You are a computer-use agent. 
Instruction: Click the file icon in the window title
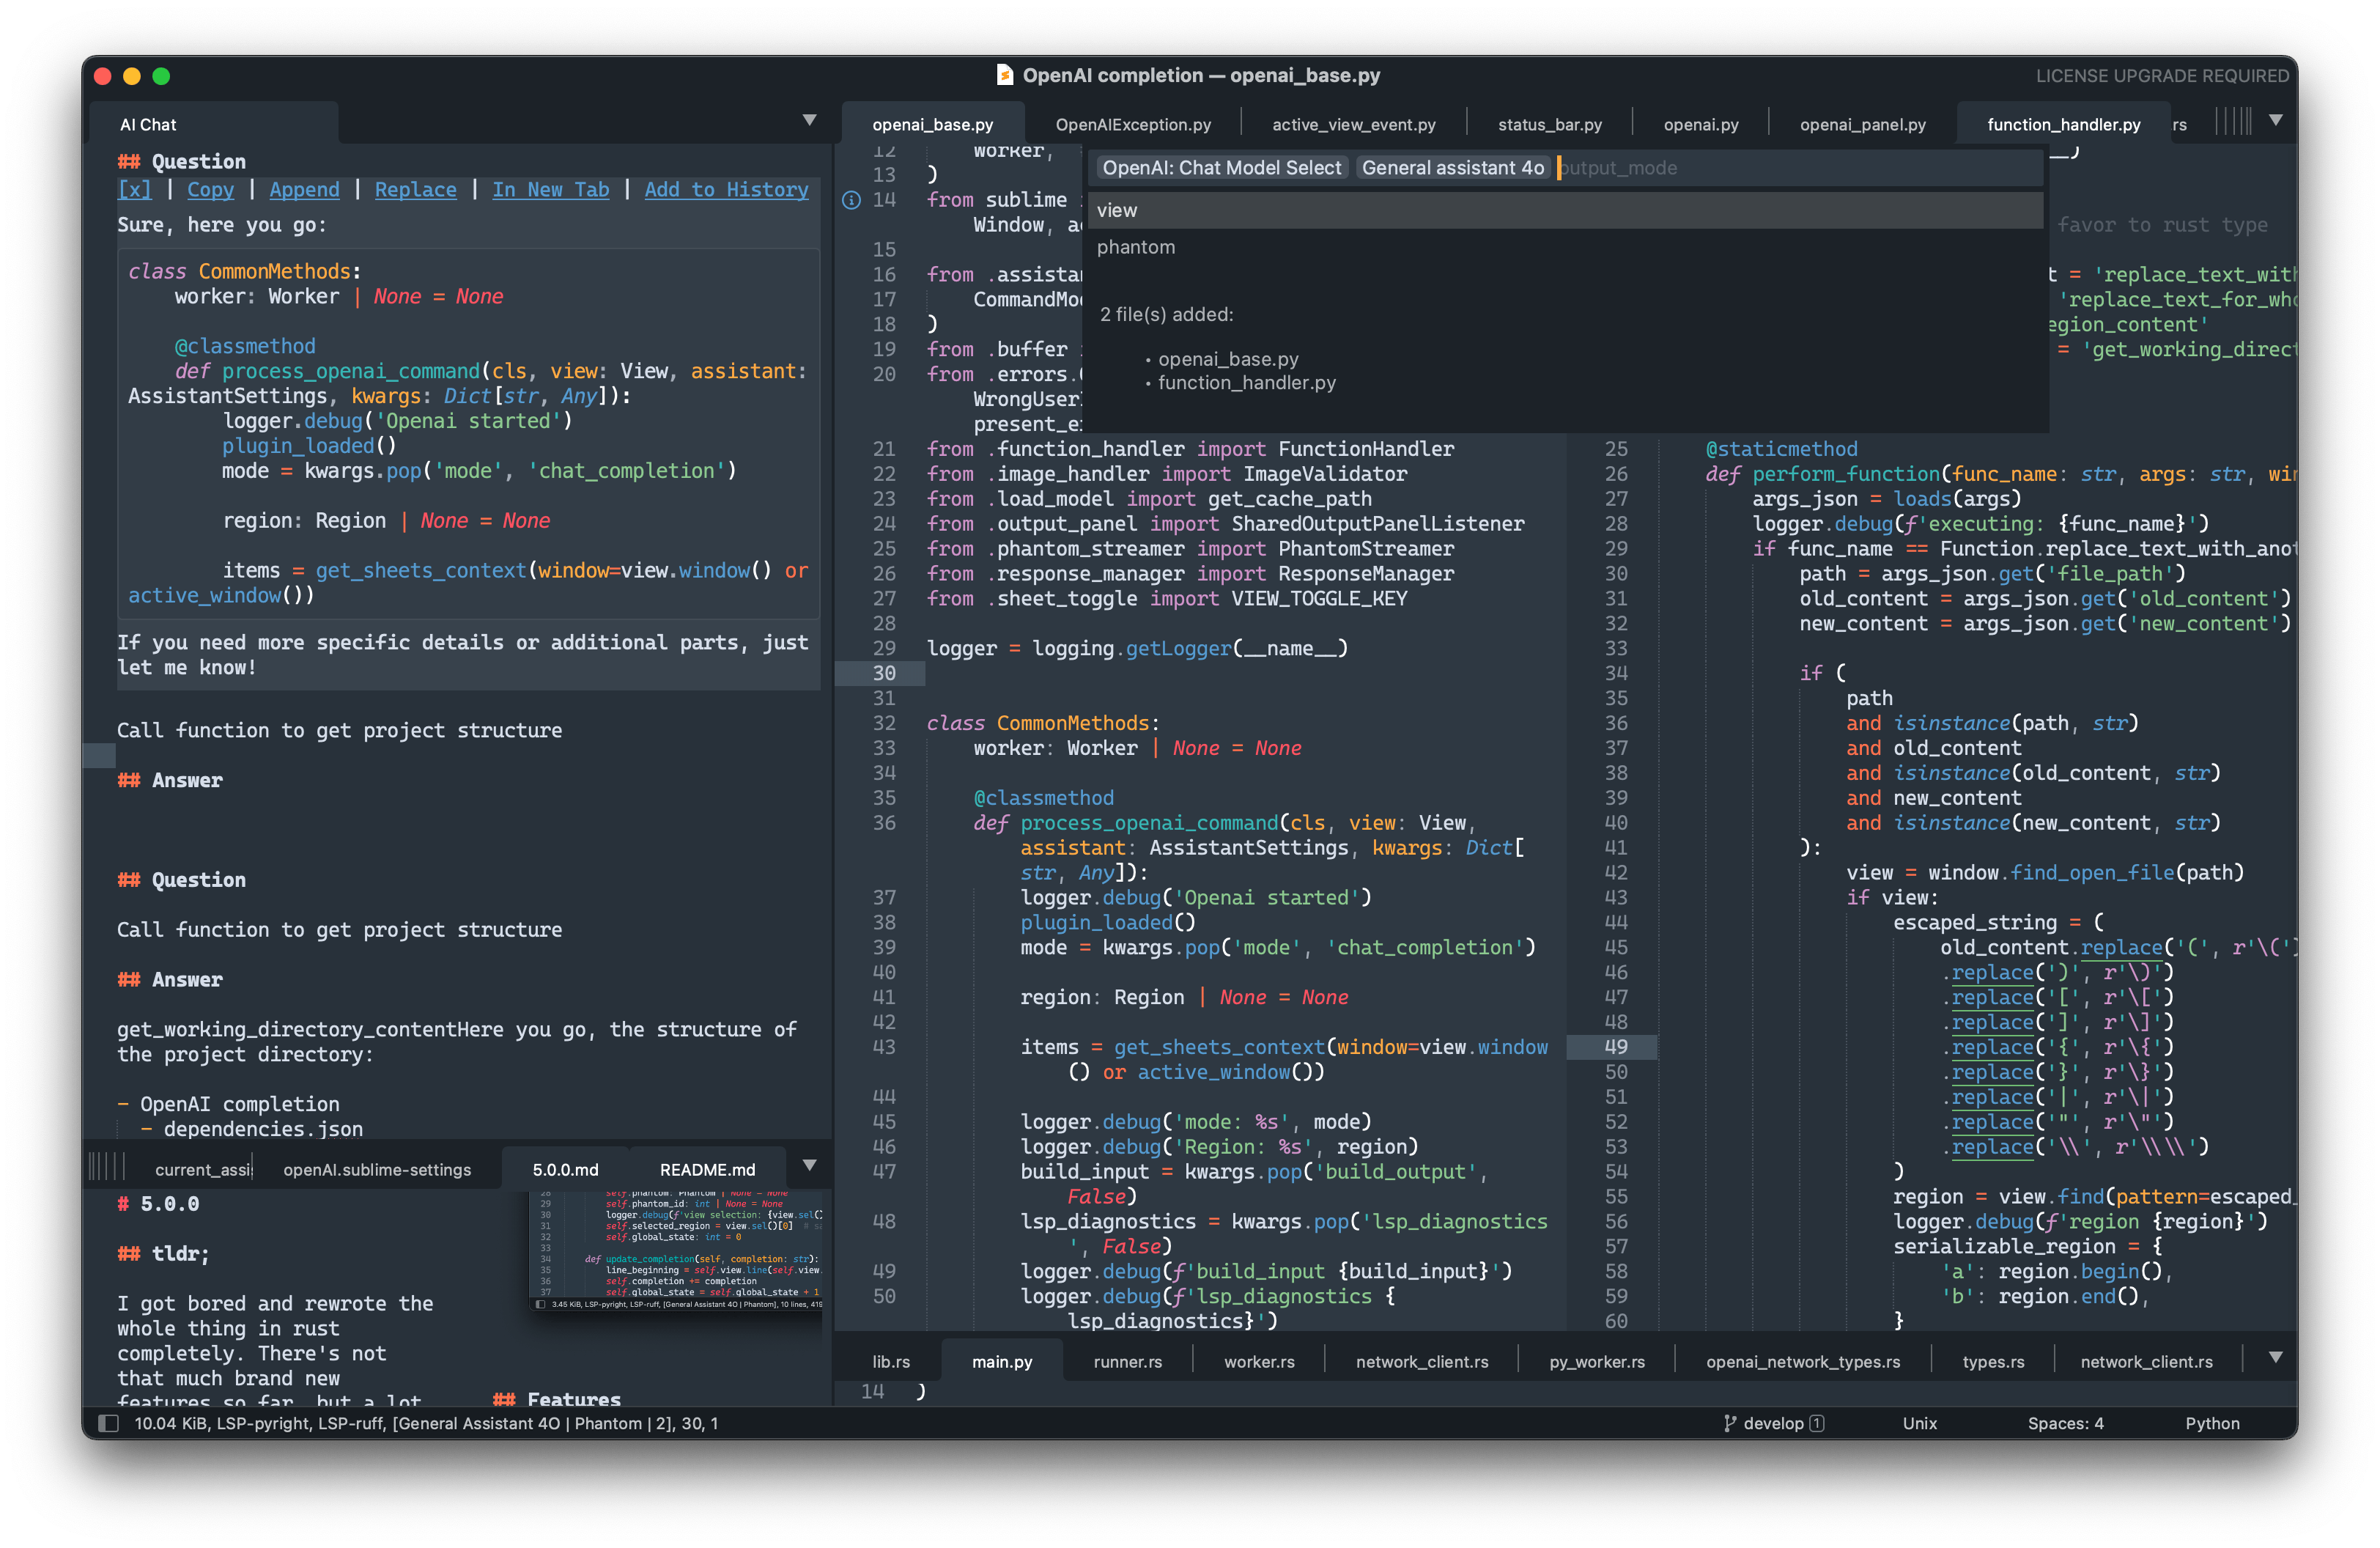(1004, 75)
